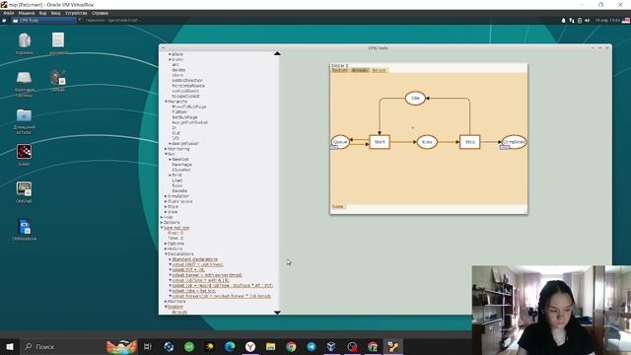Collapse the Hierarchy tools group
Screen dimensions: 631x355
coord(166,102)
